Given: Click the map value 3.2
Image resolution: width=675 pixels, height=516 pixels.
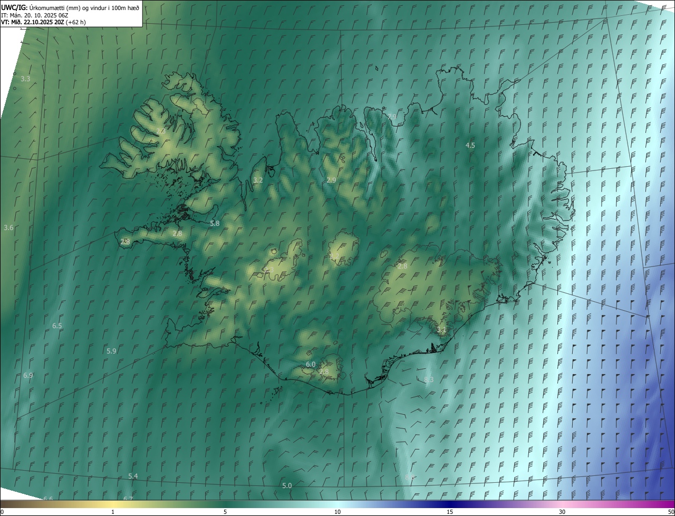Looking at the screenshot, I should click(x=258, y=180).
